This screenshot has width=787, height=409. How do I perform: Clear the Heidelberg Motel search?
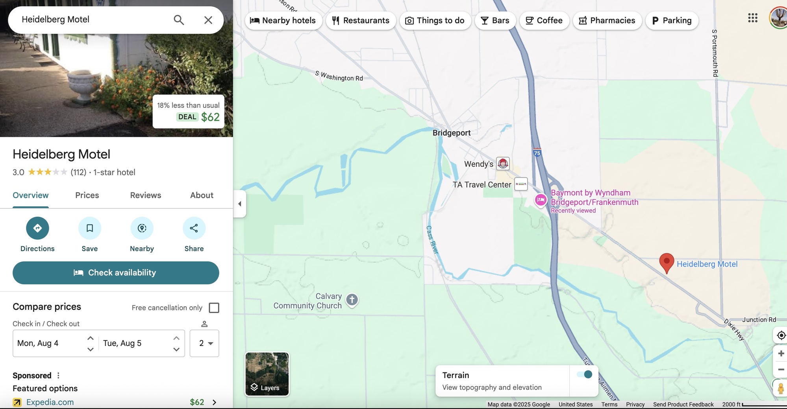[208, 20]
